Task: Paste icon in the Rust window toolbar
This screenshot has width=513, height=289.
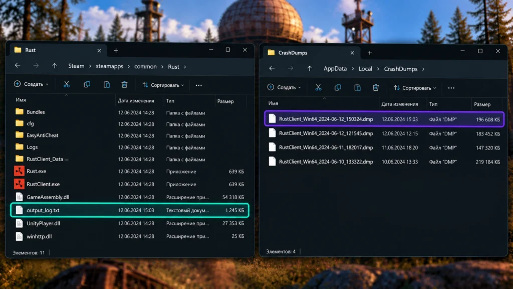Action: pyautogui.click(x=107, y=84)
